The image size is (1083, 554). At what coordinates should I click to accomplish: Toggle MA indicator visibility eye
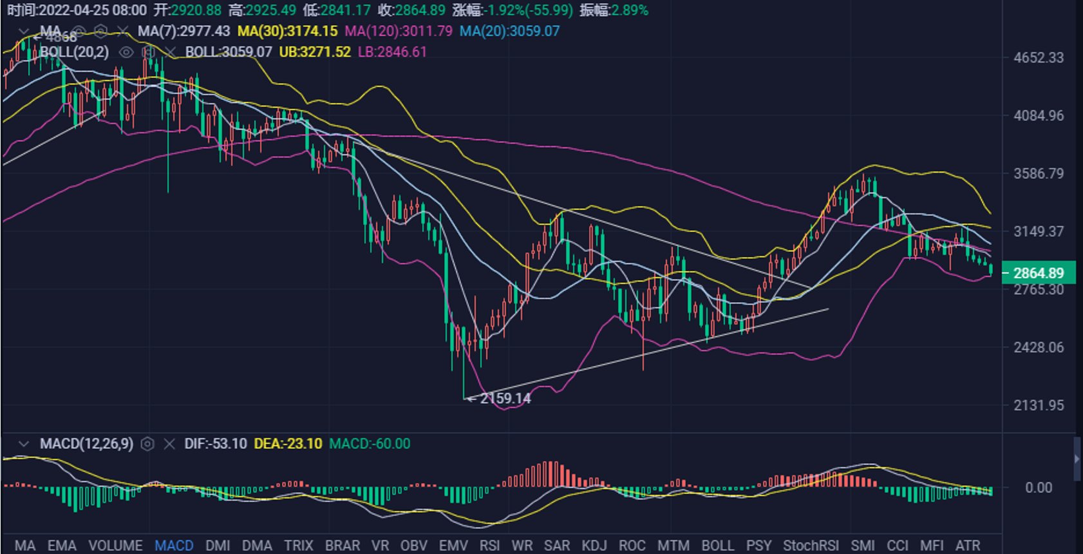tap(79, 31)
